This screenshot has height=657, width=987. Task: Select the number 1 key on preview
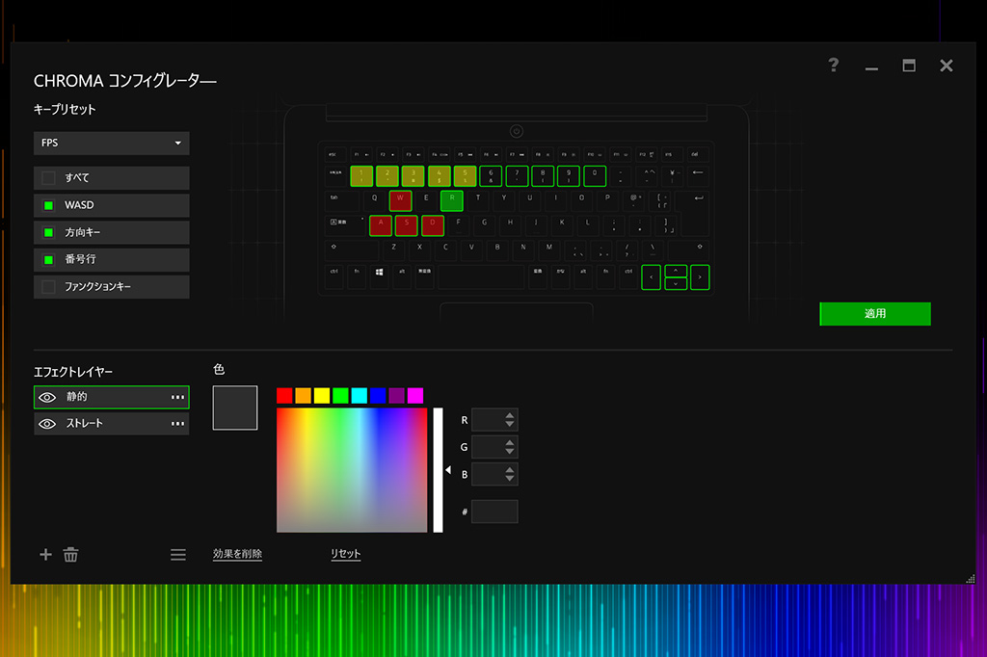pos(361,176)
